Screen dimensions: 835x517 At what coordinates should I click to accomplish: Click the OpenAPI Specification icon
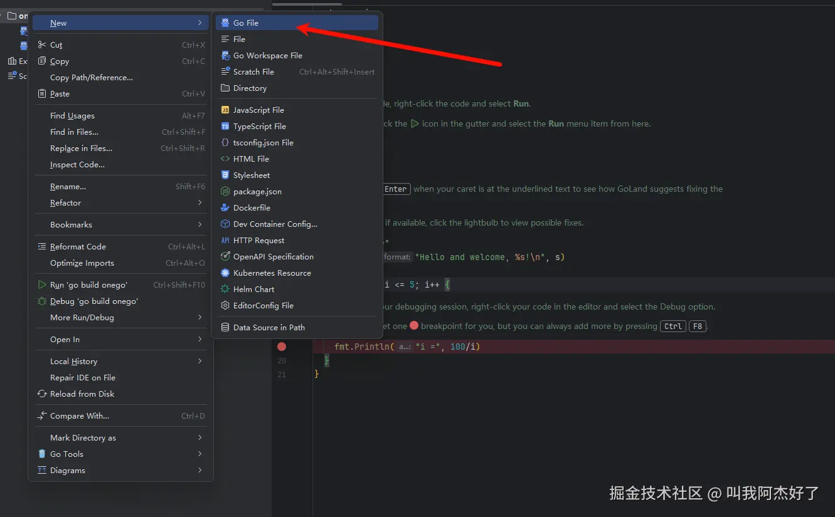click(x=225, y=256)
